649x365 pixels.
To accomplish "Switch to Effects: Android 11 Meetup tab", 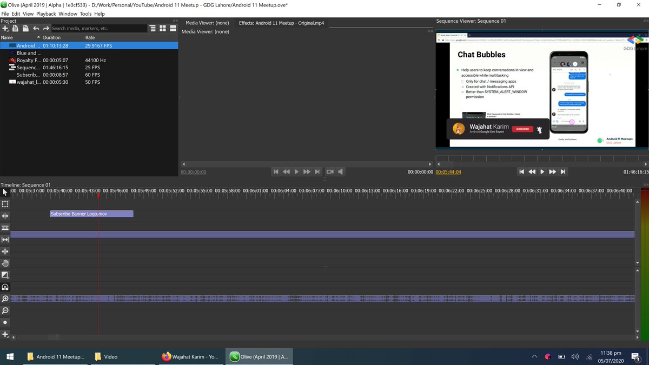I will [x=281, y=23].
